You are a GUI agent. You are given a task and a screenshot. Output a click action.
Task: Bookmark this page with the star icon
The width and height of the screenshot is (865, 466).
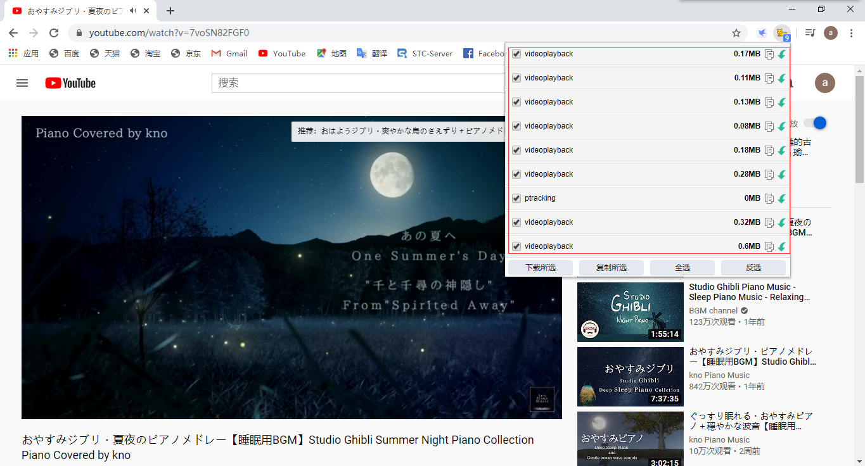[x=736, y=33]
